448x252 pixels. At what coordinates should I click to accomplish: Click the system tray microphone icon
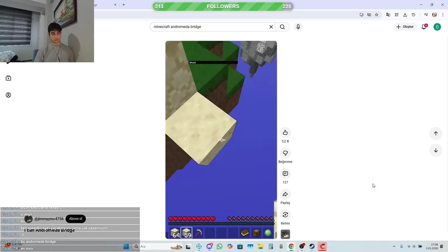point(401,247)
